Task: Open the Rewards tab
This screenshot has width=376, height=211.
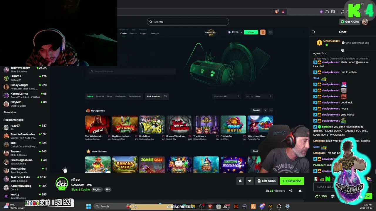Action: 155,33
